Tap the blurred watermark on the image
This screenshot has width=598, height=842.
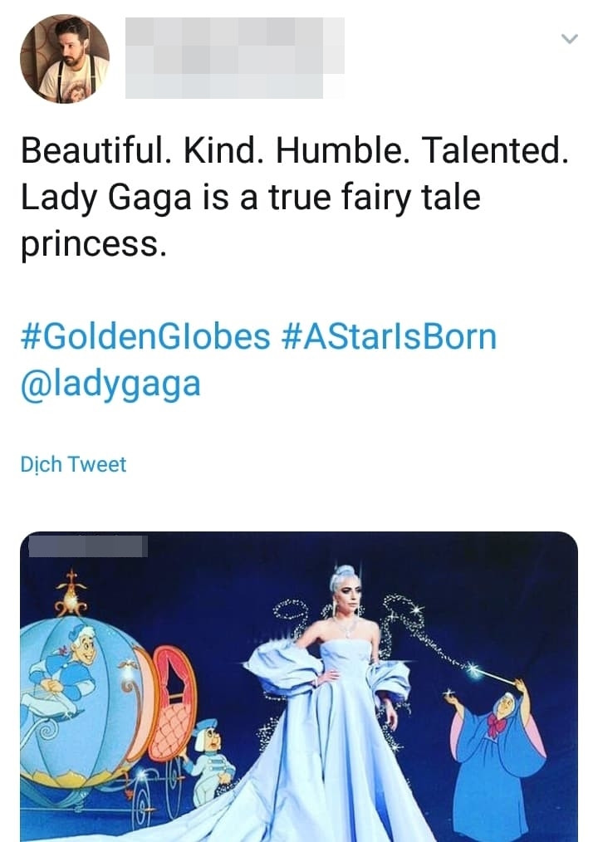[88, 546]
